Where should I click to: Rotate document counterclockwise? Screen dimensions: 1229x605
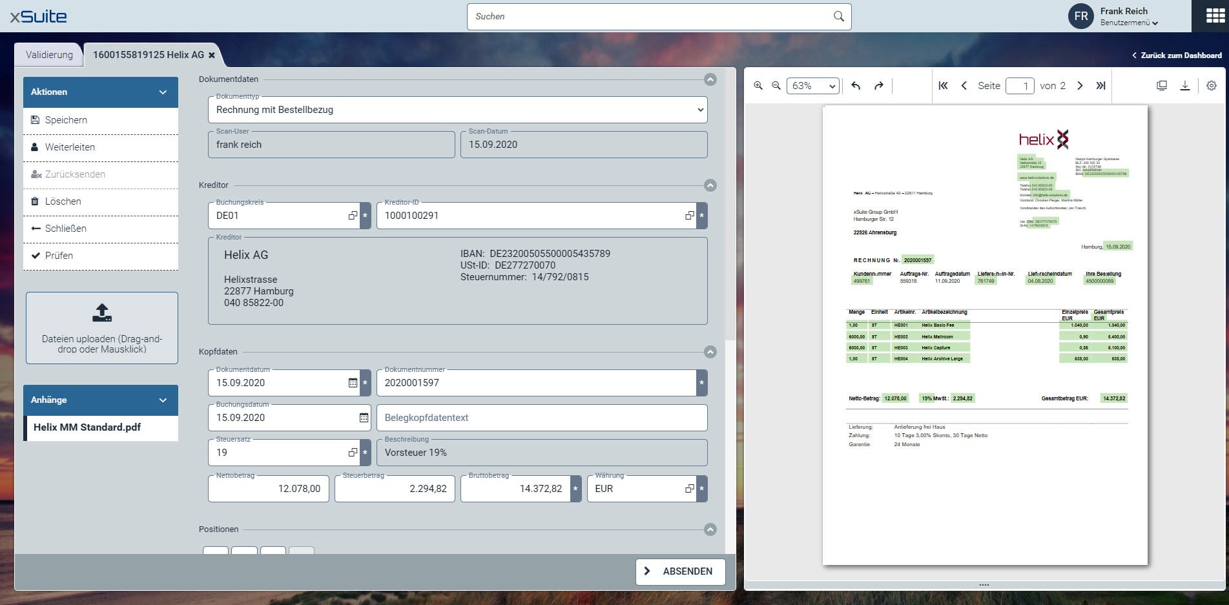[x=856, y=86]
